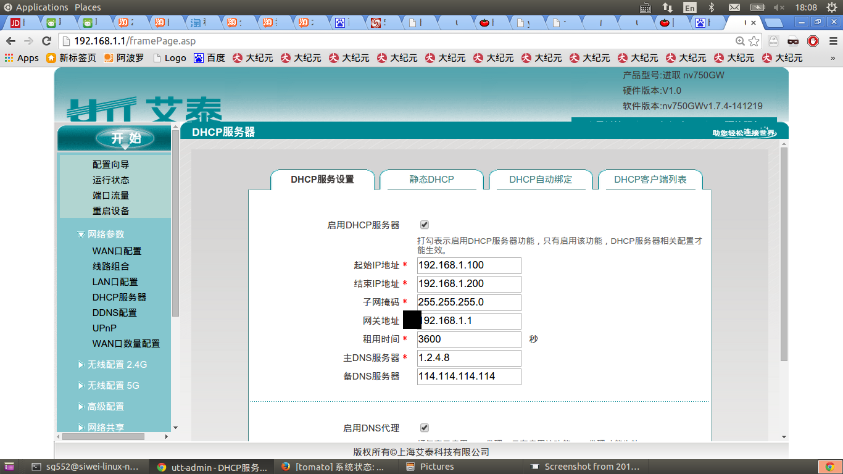843x474 pixels.
Task: Open the Places menu
Action: click(87, 7)
